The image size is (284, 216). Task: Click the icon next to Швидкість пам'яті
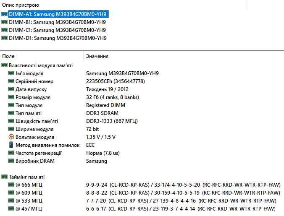coord(11,121)
